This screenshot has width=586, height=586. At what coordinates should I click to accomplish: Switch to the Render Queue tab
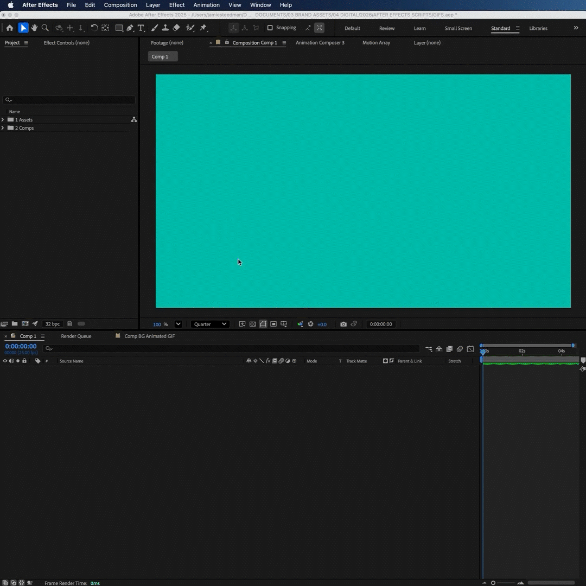pyautogui.click(x=76, y=336)
